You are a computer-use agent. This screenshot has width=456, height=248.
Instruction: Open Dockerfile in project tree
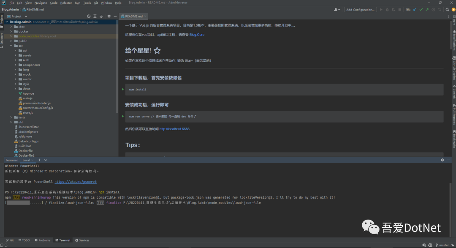[x=25, y=151]
